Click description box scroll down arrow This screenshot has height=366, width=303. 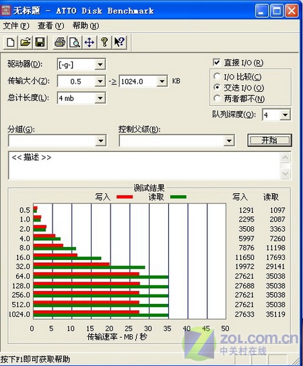click(285, 174)
